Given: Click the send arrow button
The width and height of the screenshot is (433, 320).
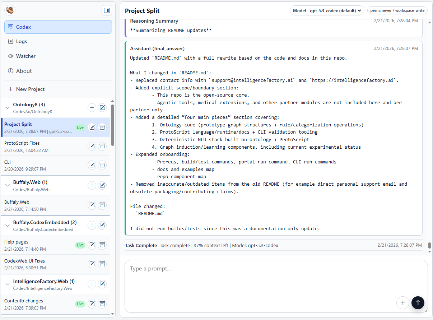Looking at the screenshot, I should click(x=418, y=303).
